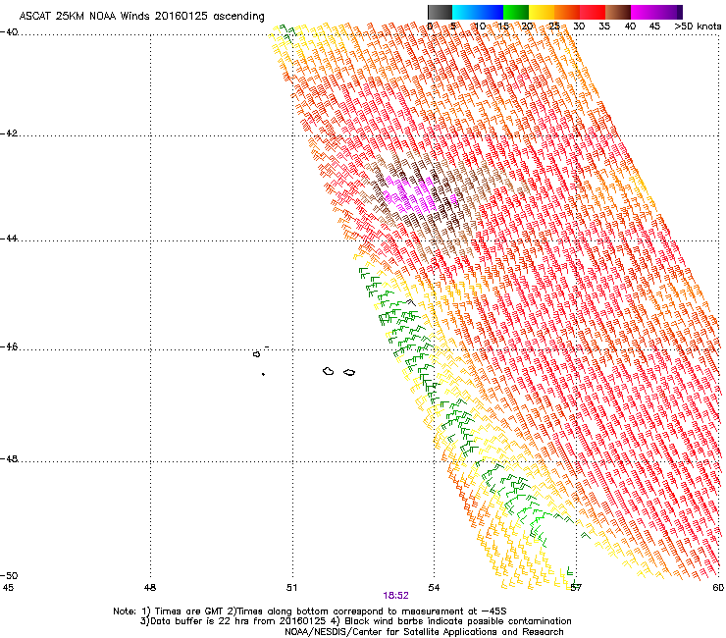Screen dimensions: 726x638
Task: Click the '-50' latitude axis label
Action: (9, 575)
